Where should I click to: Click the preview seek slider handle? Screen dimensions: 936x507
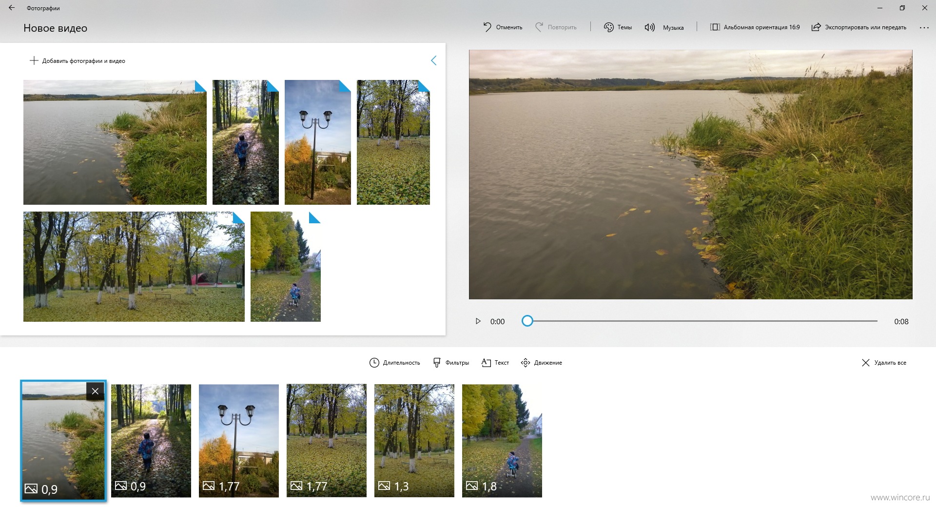(x=527, y=321)
